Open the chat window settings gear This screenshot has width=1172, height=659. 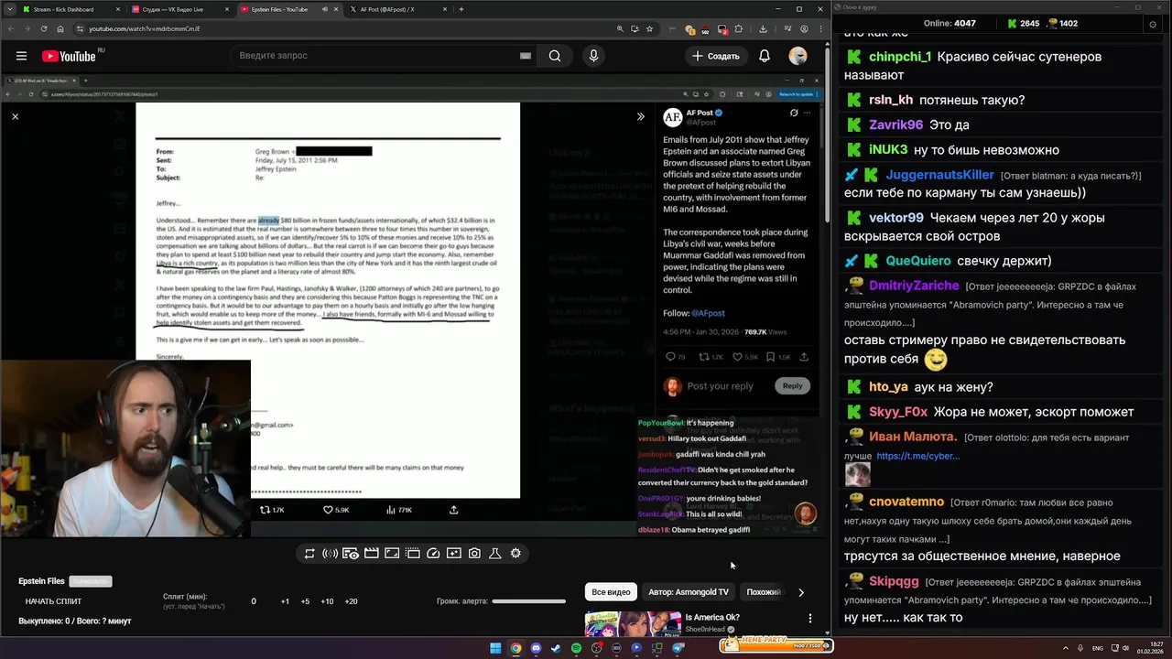1154,24
